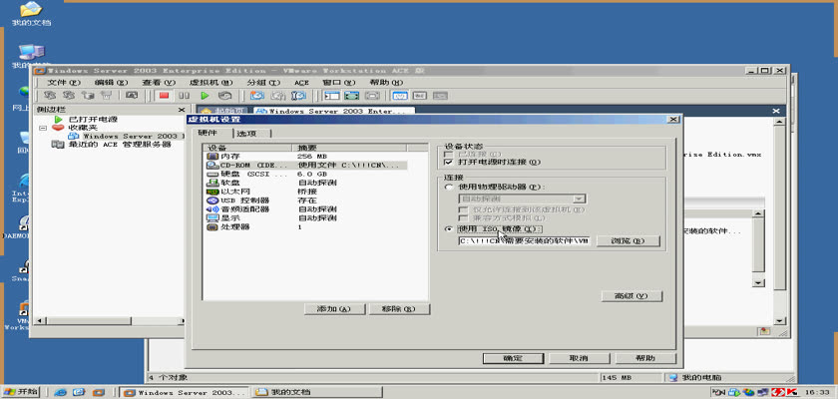The height and width of the screenshot is (399, 838).
Task: Open the 查看 menu
Action: tap(159, 82)
